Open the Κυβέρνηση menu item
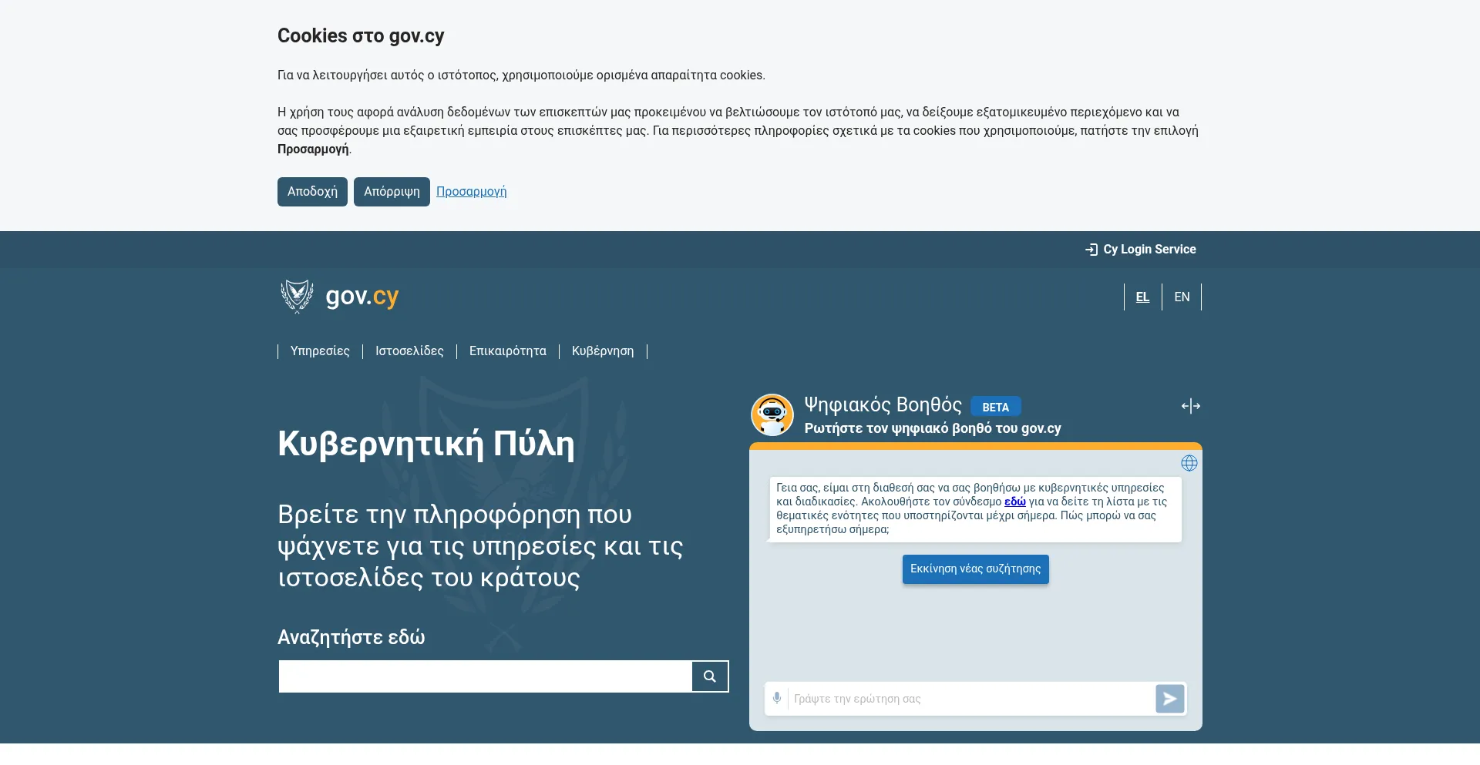The image size is (1480, 765). point(603,351)
